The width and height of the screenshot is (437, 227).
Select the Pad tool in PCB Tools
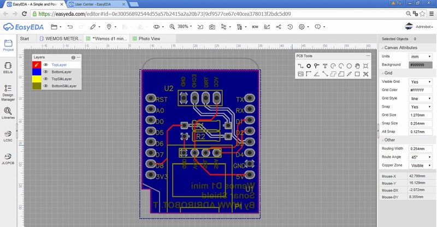(x=309, y=66)
